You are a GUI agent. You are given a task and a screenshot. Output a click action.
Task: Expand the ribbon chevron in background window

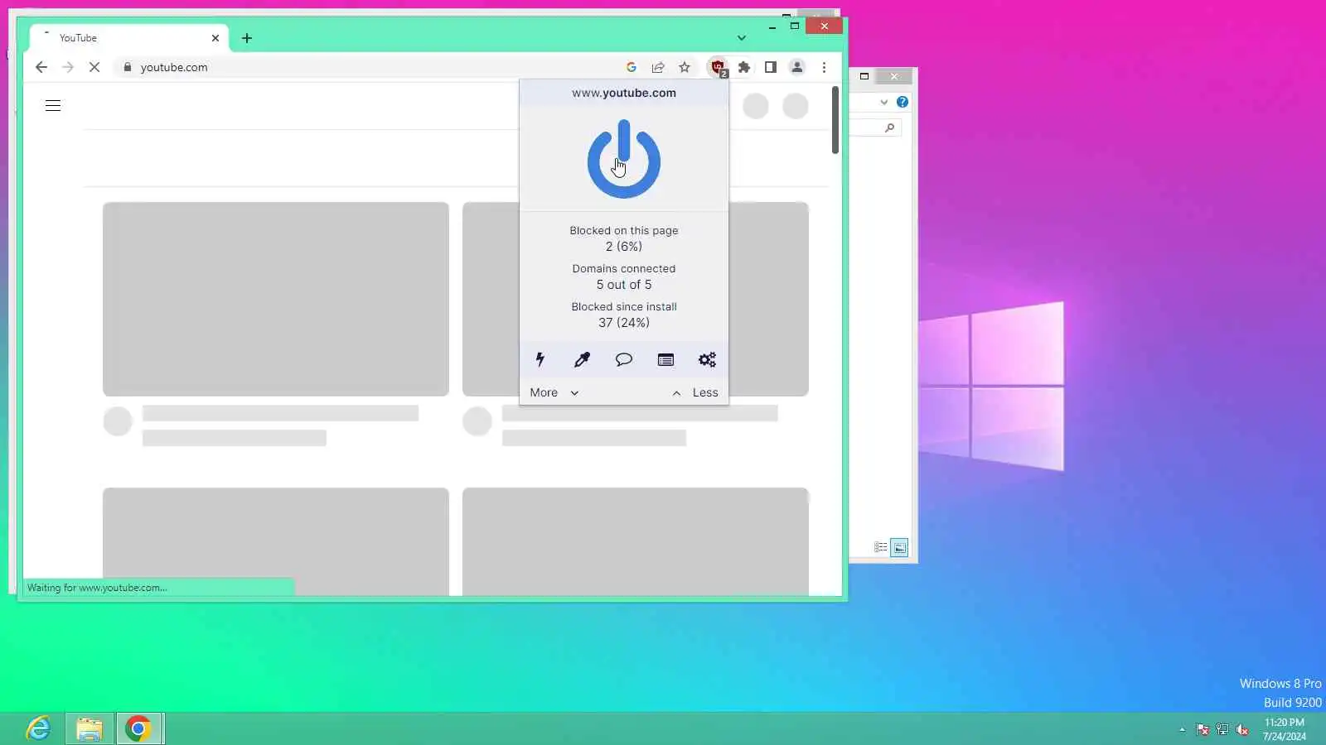coord(884,102)
